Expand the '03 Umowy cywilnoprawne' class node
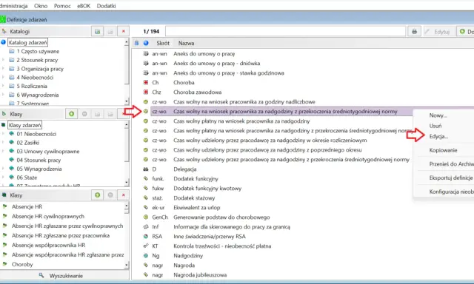The image size is (474, 284). click(3, 151)
